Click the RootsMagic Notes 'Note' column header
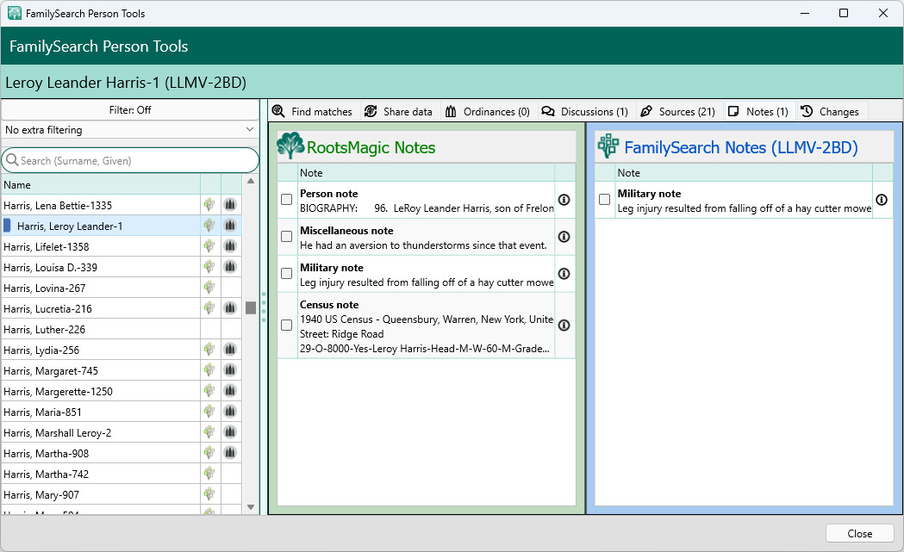Screen dimensions: 904x552 click(x=426, y=173)
